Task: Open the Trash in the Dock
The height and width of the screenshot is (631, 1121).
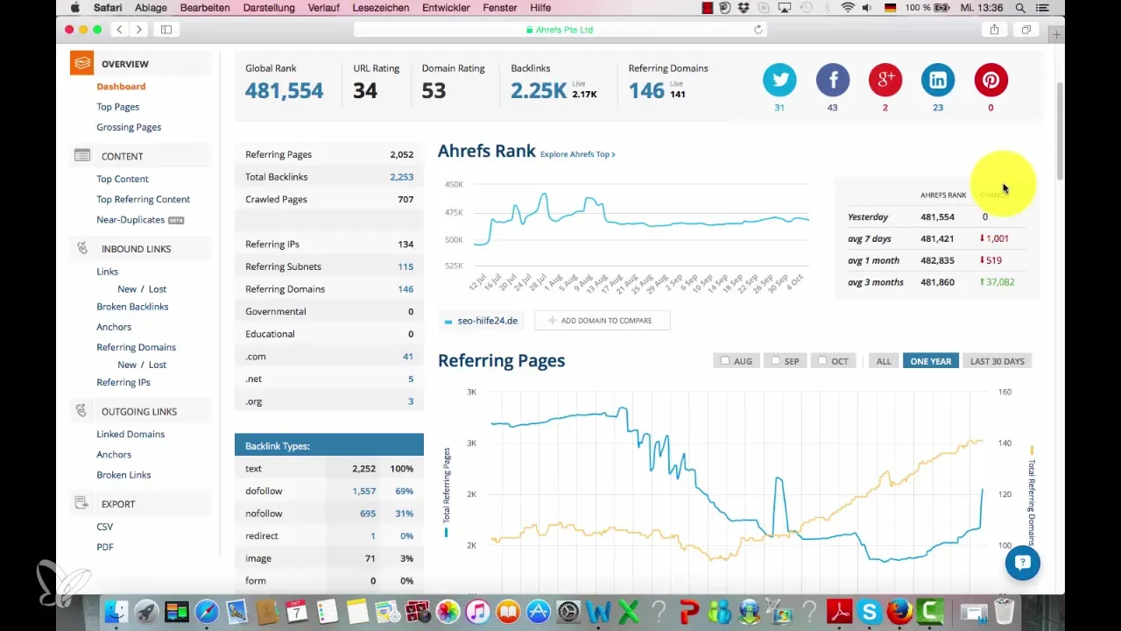Action: point(1004,611)
